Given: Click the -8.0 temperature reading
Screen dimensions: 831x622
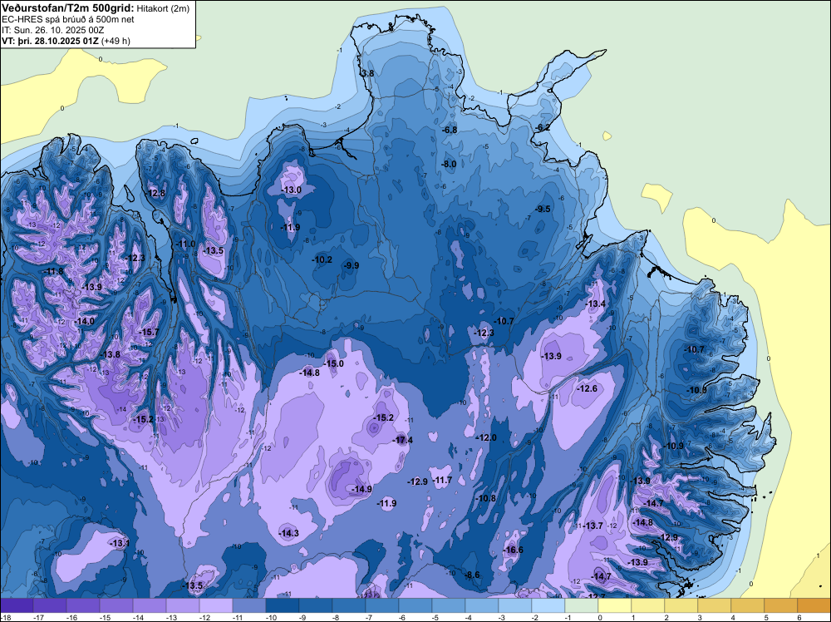Looking at the screenshot, I should (449, 165).
